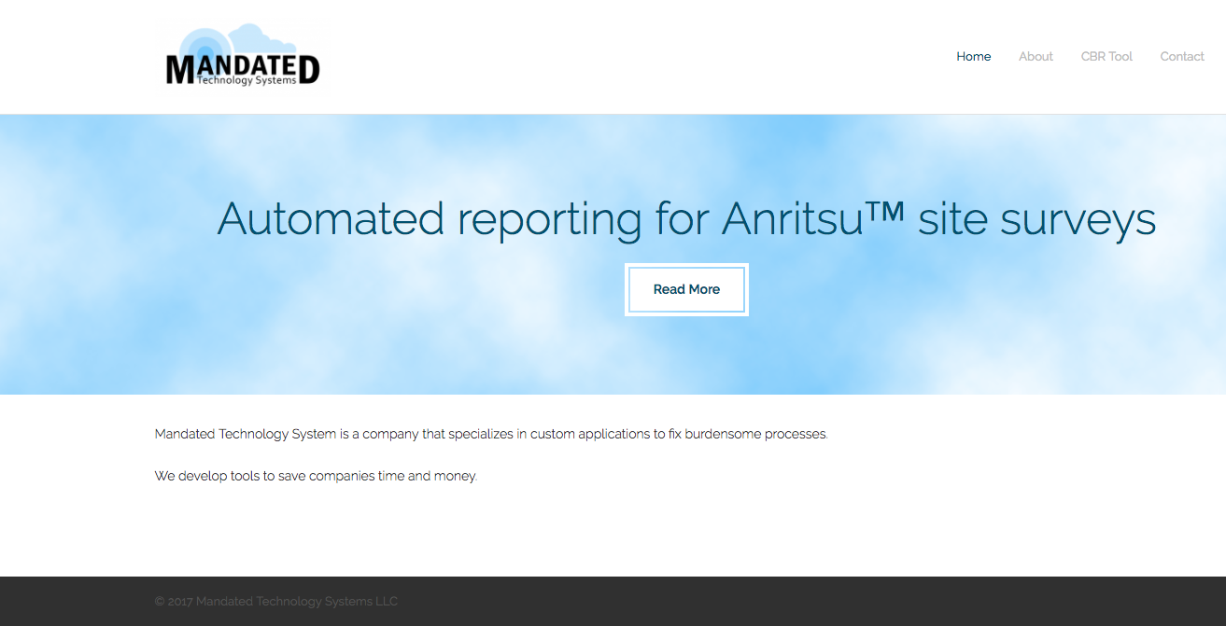
Task: Navigate to the Contact page
Action: pyautogui.click(x=1182, y=57)
